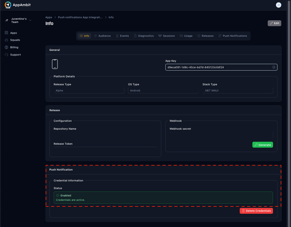The height and width of the screenshot is (227, 291).
Task: Select the Apps grid icon in sidebar
Action: [6, 32]
